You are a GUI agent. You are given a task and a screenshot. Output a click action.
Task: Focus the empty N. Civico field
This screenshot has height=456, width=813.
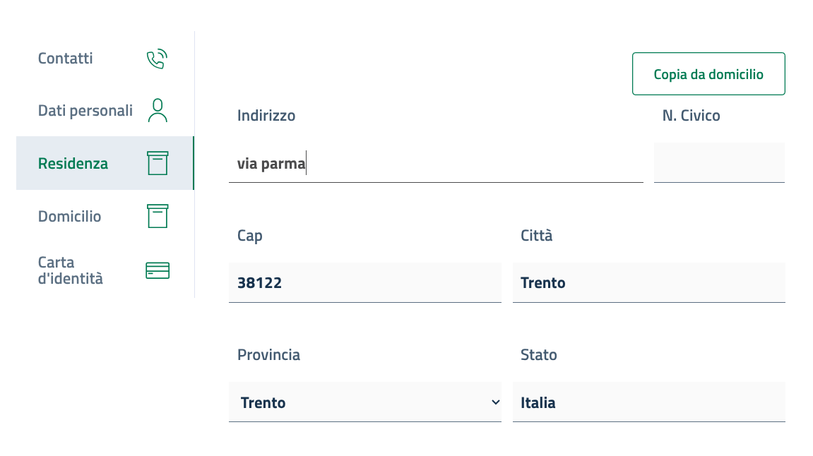click(719, 163)
